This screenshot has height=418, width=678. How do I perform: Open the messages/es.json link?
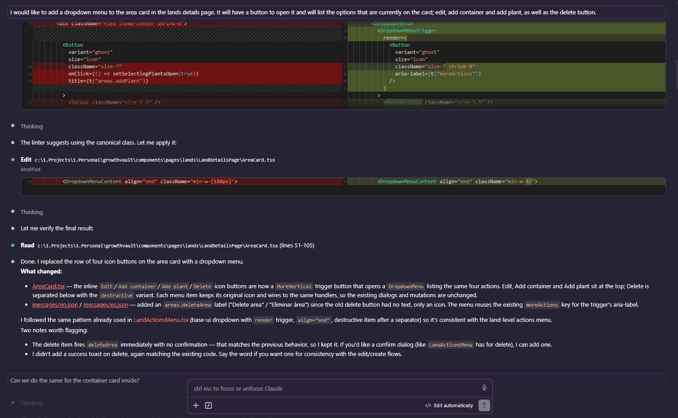point(106,304)
